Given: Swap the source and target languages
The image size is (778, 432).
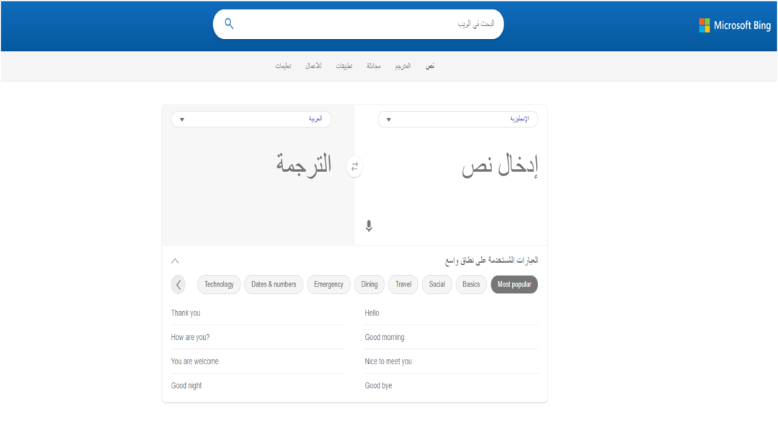Looking at the screenshot, I should (x=354, y=166).
